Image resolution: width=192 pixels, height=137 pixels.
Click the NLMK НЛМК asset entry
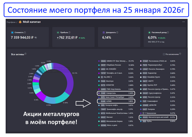coord(116,101)
